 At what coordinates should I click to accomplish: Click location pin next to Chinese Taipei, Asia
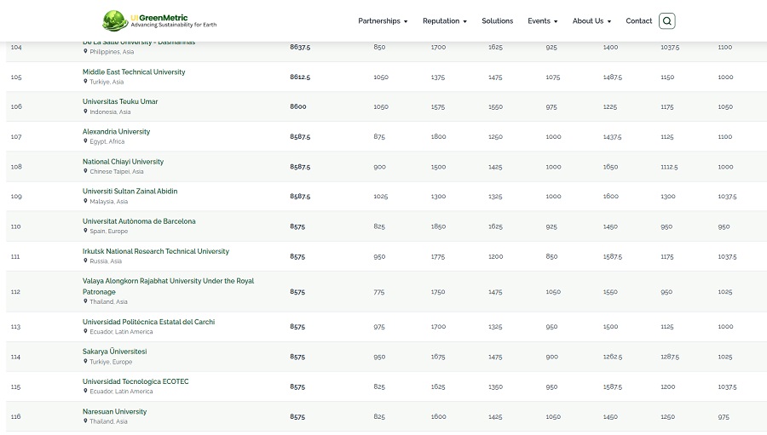pos(85,171)
